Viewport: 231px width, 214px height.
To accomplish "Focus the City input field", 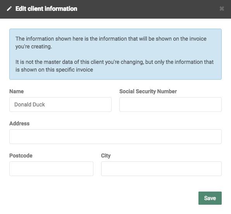I will 161,169.
